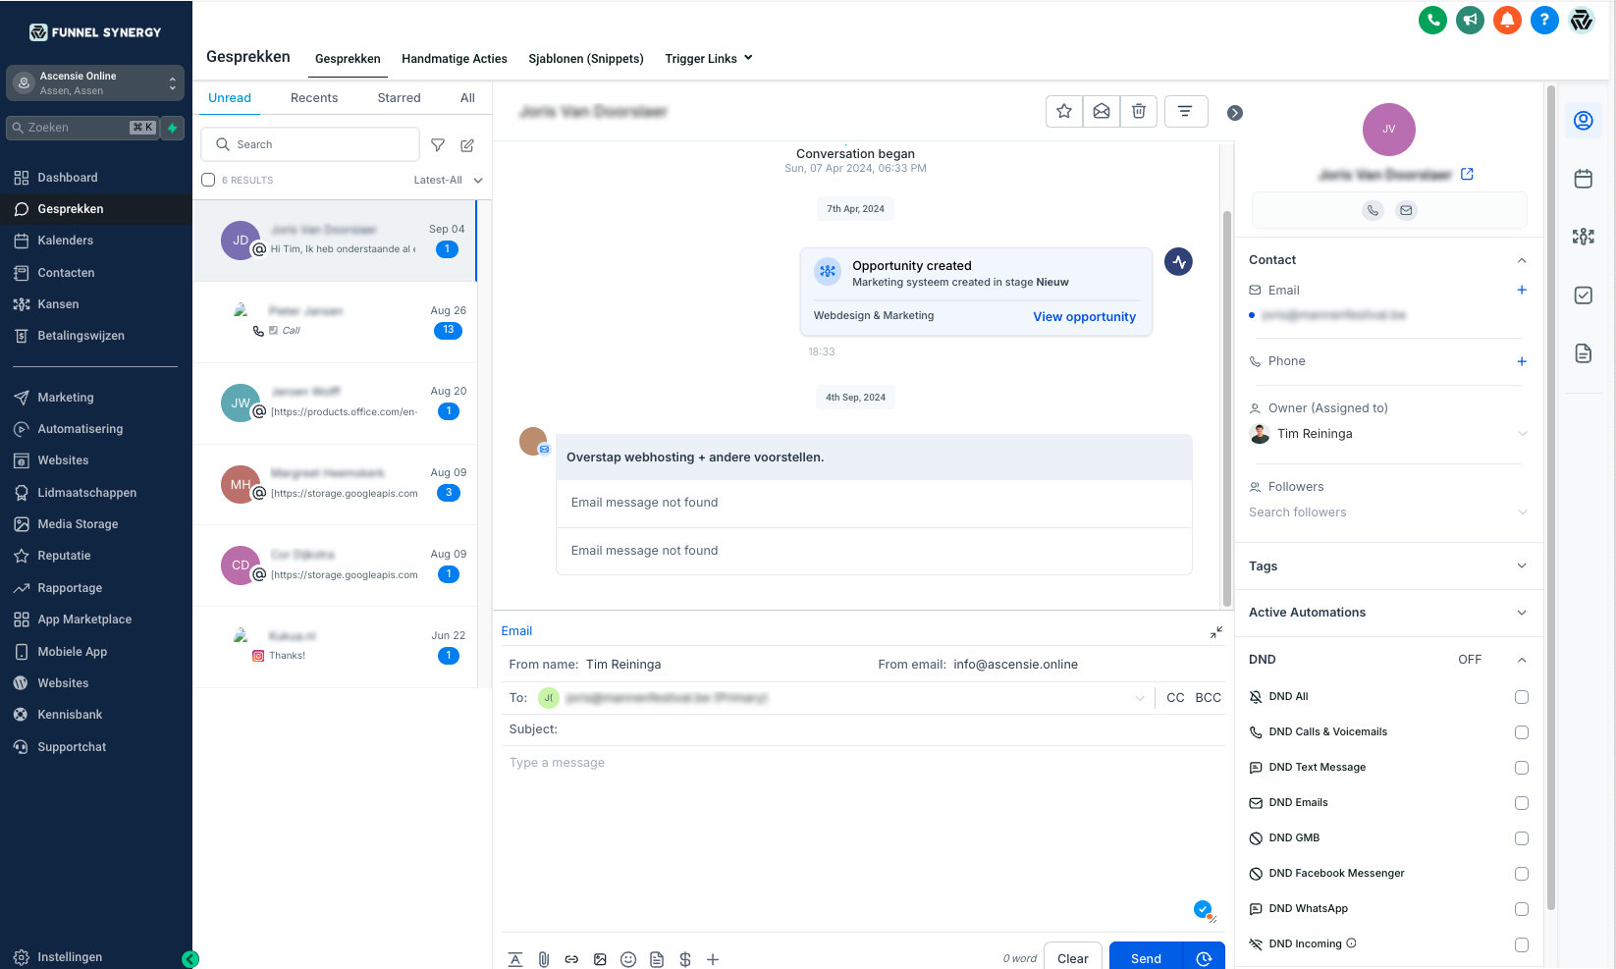This screenshot has height=969, width=1616.
Task: Open the Latest-All sort dropdown
Action: 448,180
